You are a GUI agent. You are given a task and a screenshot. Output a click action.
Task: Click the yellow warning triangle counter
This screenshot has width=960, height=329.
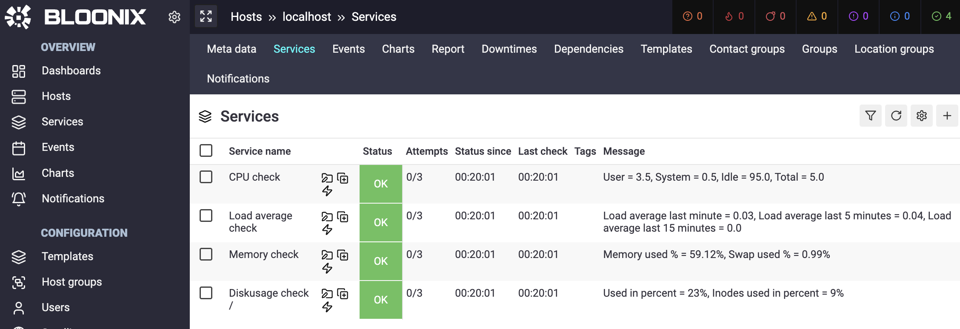tap(817, 16)
